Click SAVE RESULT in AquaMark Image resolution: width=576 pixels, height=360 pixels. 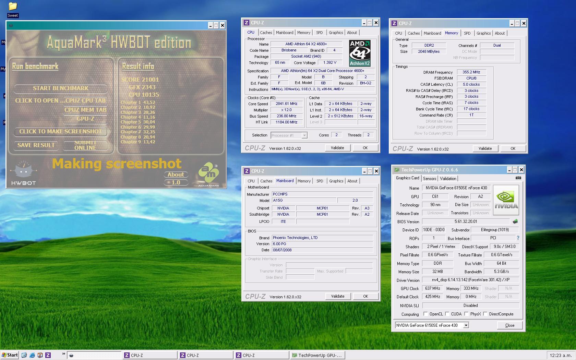tap(36, 145)
